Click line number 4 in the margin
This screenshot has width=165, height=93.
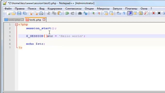coord(10,36)
